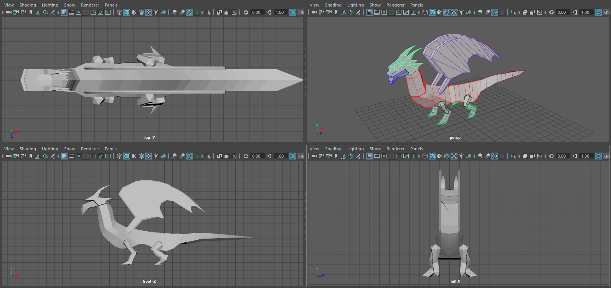Select Grease Pencil tool in top view
The height and width of the screenshot is (288, 611).
point(53,12)
